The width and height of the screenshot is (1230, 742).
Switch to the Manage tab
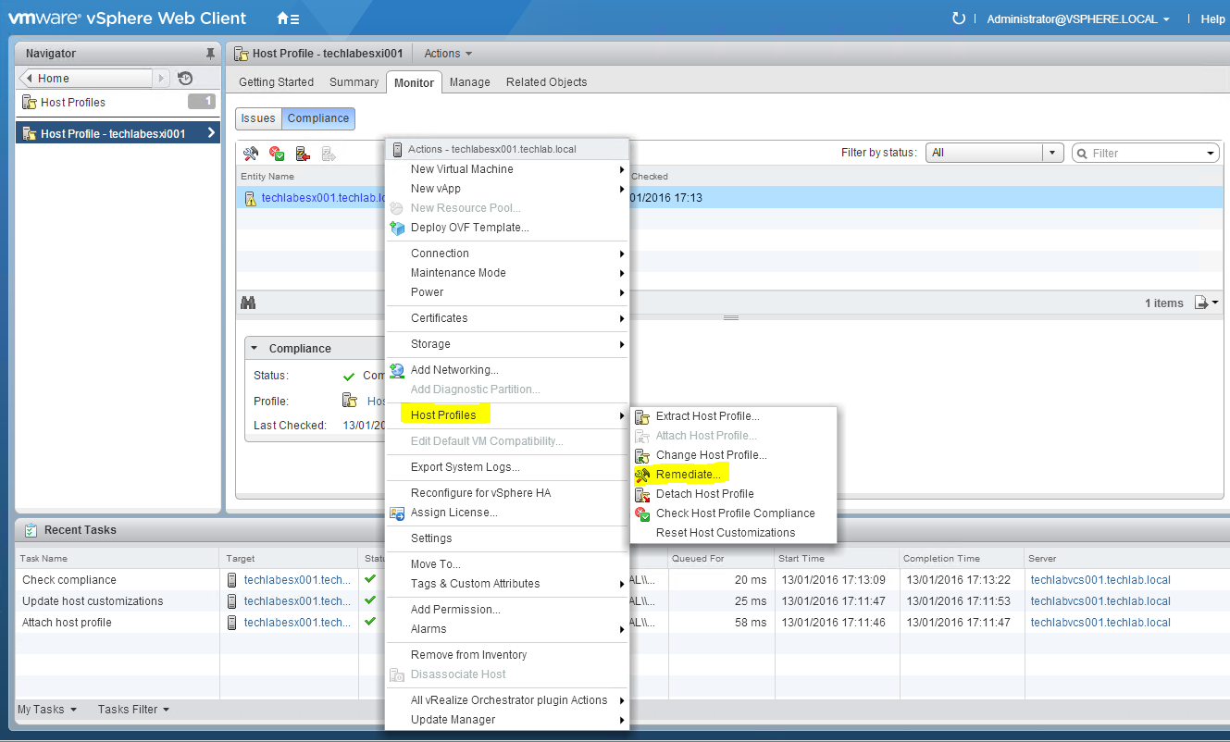469,82
